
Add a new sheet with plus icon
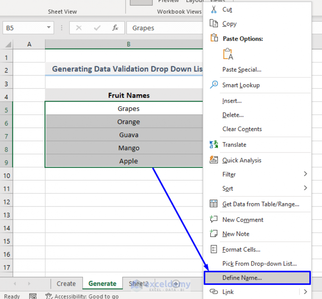(x=176, y=284)
